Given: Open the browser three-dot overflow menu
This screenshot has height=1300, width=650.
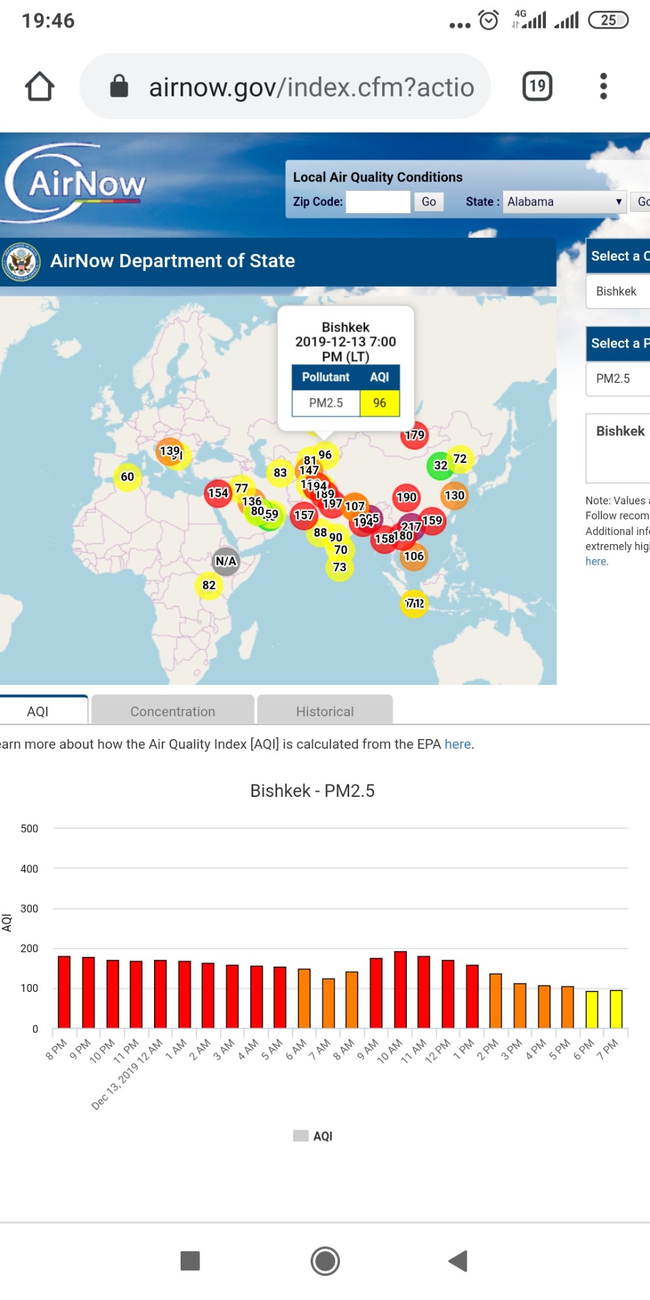Looking at the screenshot, I should (603, 86).
